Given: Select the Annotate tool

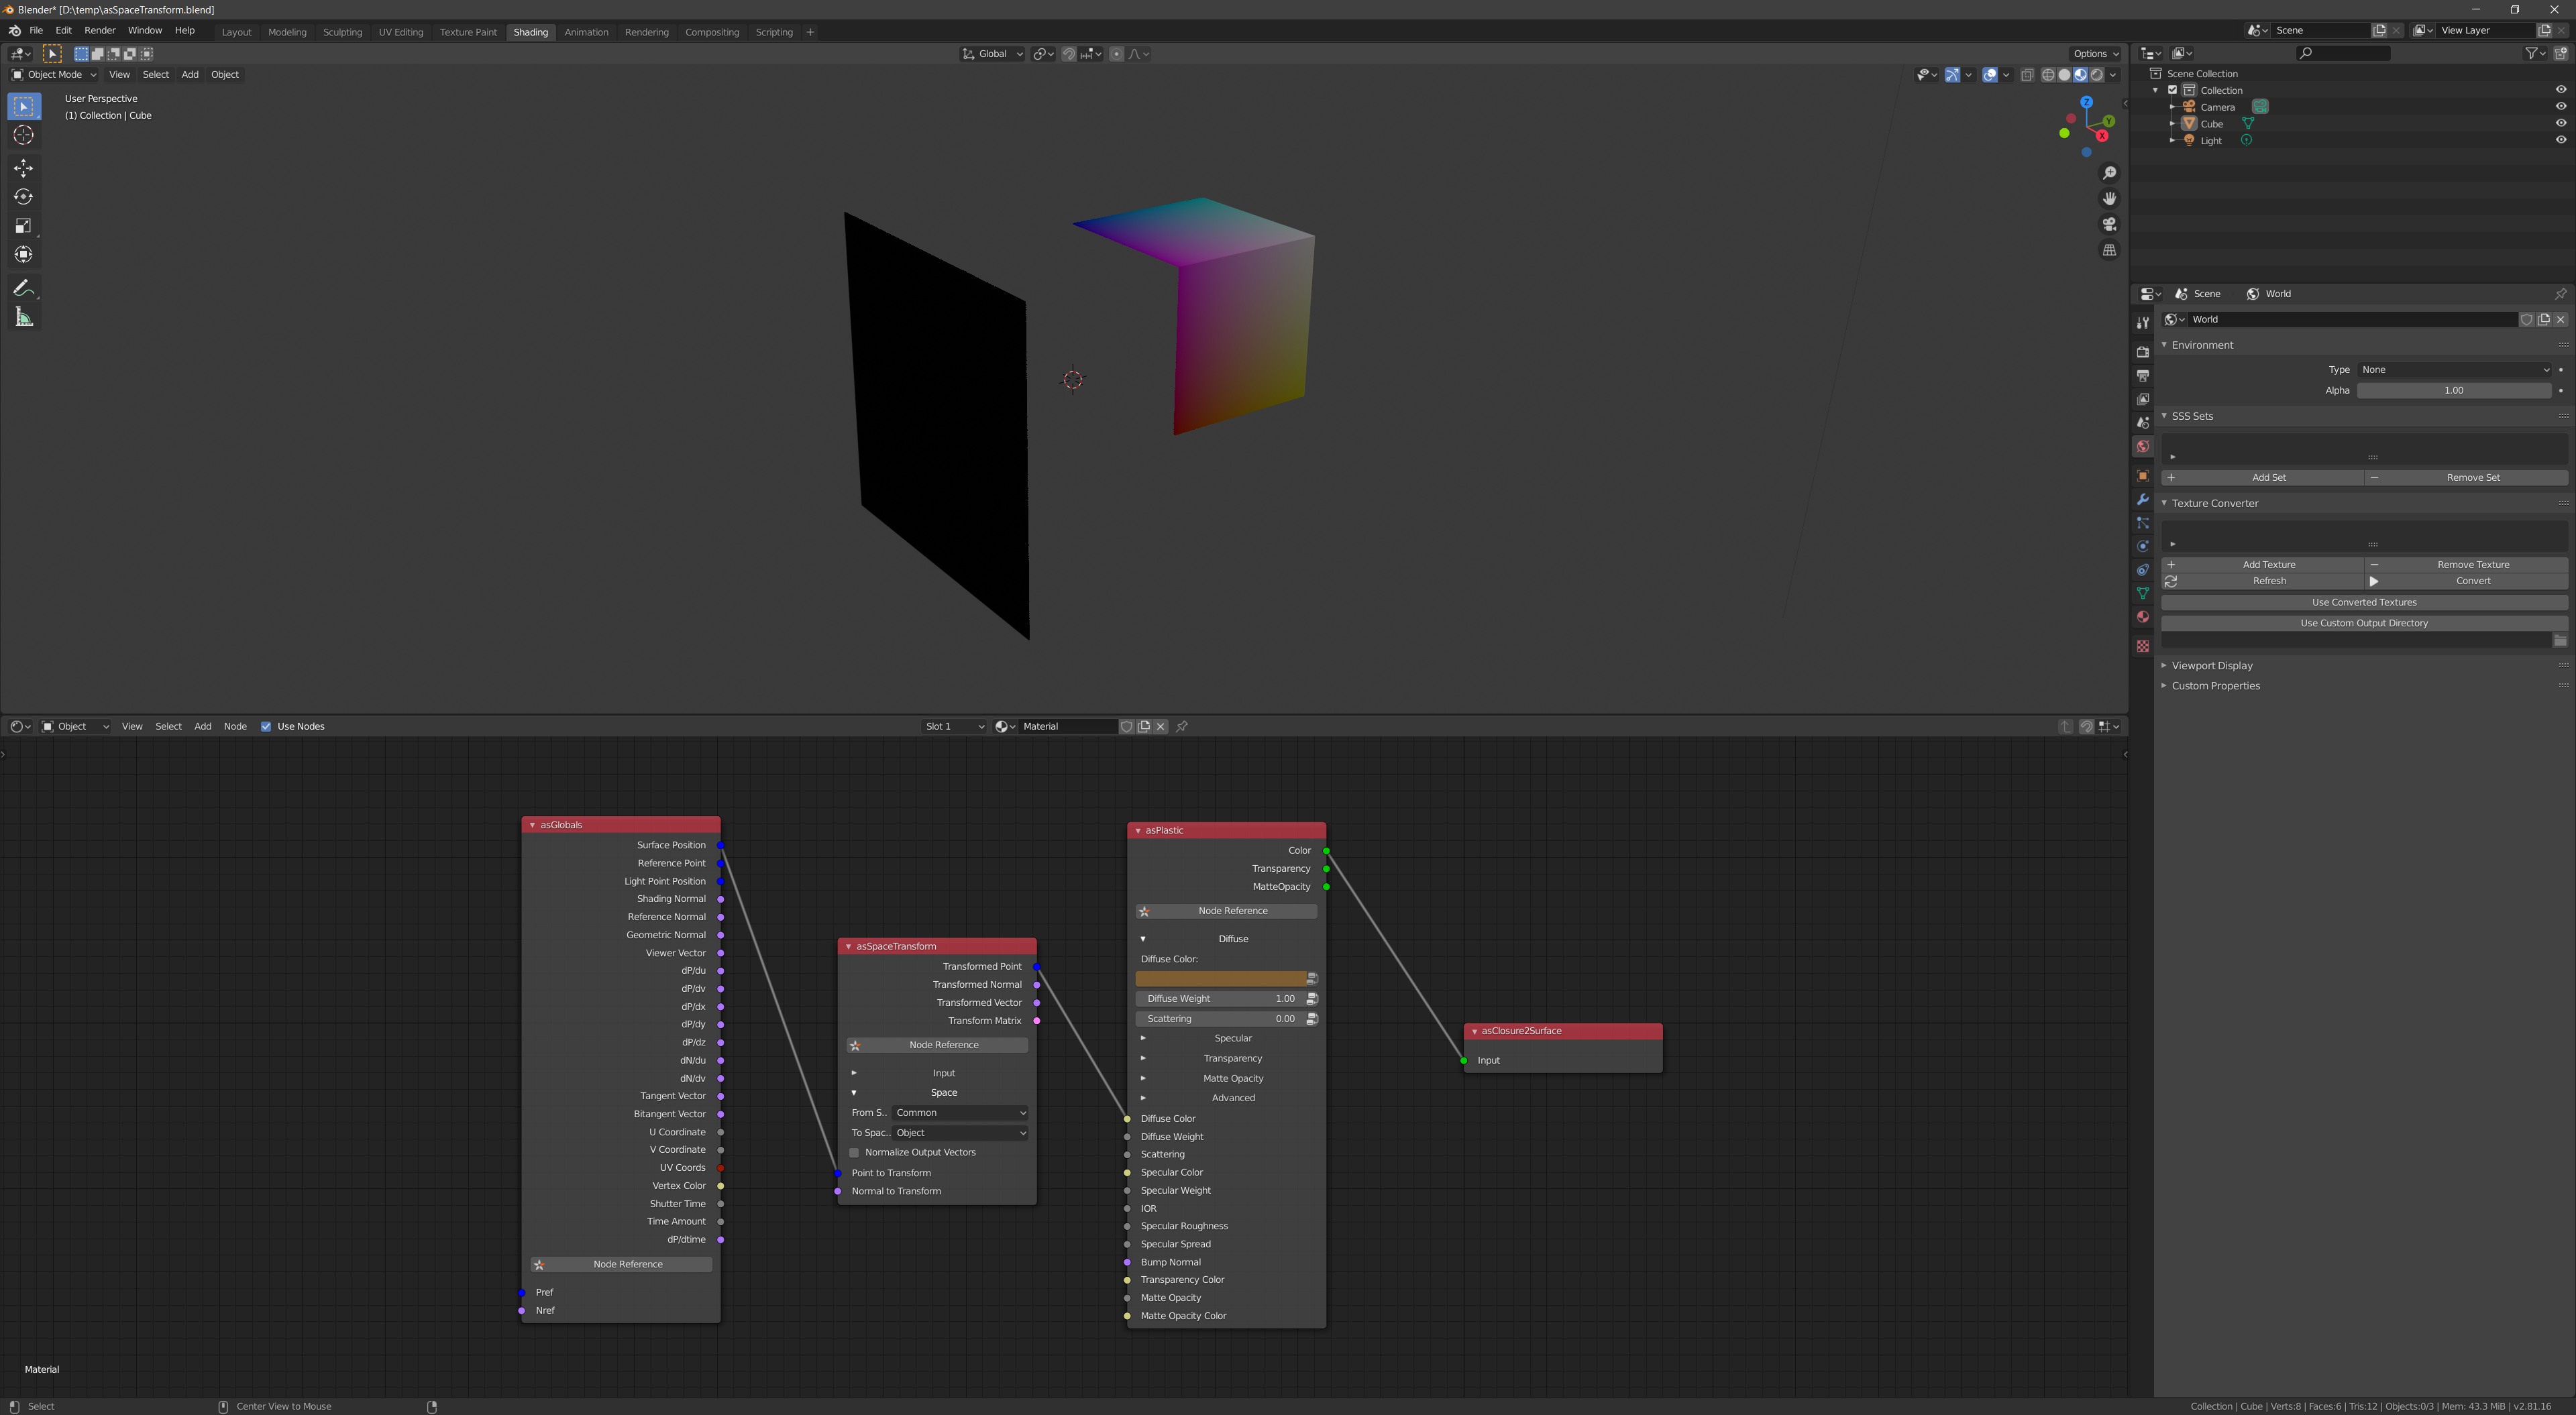Looking at the screenshot, I should pyautogui.click(x=23, y=288).
